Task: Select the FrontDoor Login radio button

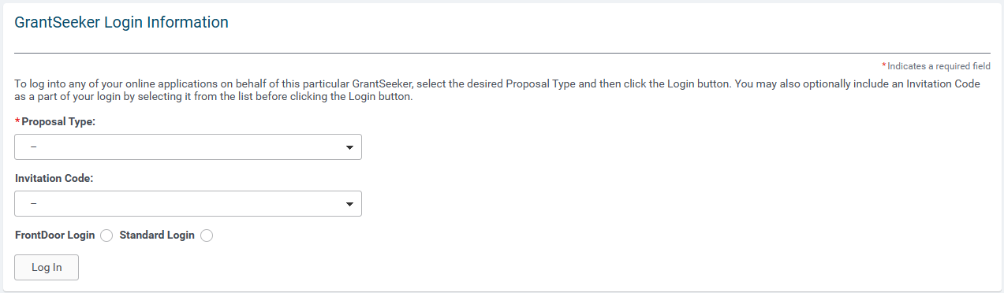Action: pos(106,236)
